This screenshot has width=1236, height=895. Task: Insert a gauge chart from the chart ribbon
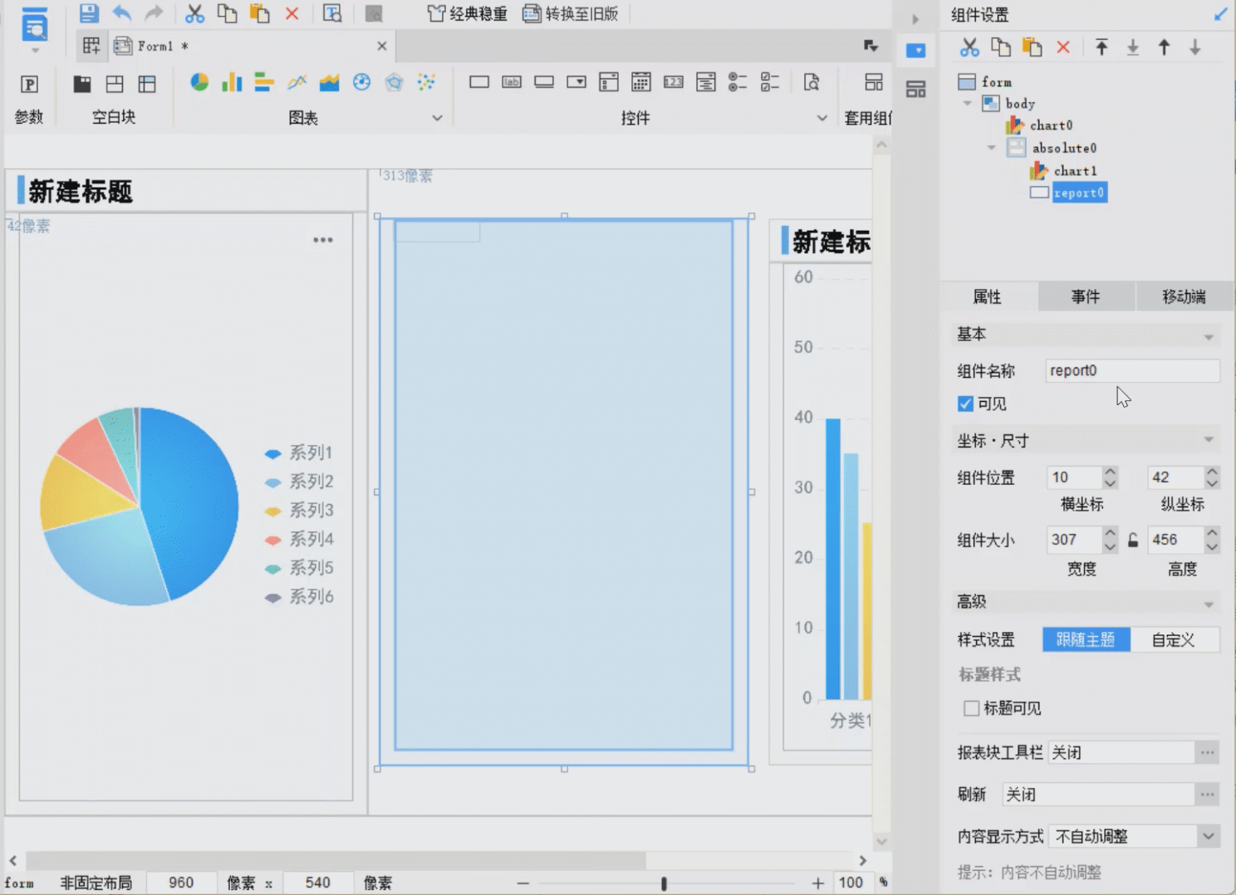361,82
